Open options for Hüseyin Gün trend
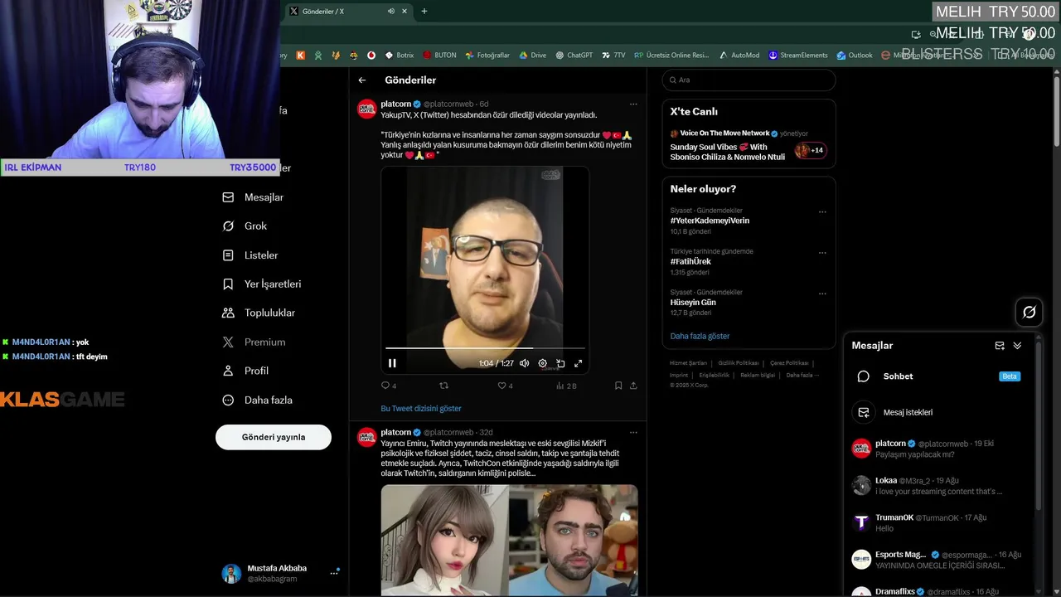This screenshot has width=1061, height=597. pyautogui.click(x=822, y=293)
